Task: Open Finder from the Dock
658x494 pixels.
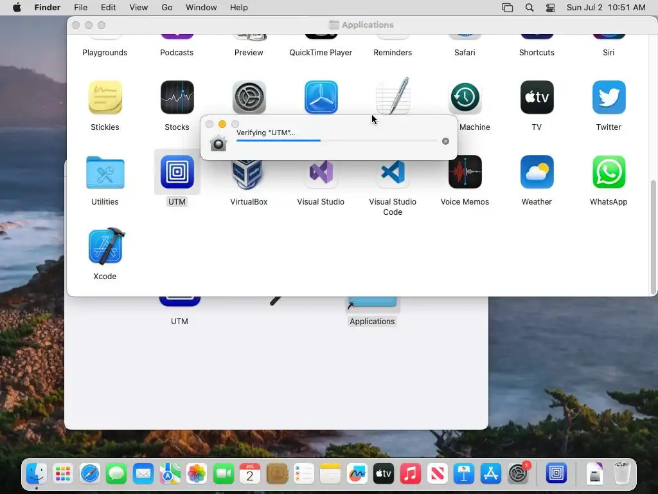Action: [x=37, y=474]
